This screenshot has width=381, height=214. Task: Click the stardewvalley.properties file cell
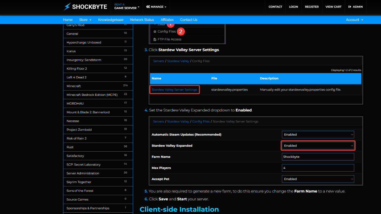[230, 90]
